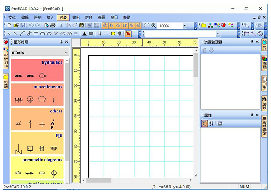Click the circle diameter dimension icon
This screenshot has width=271, height=192.
point(260,34)
